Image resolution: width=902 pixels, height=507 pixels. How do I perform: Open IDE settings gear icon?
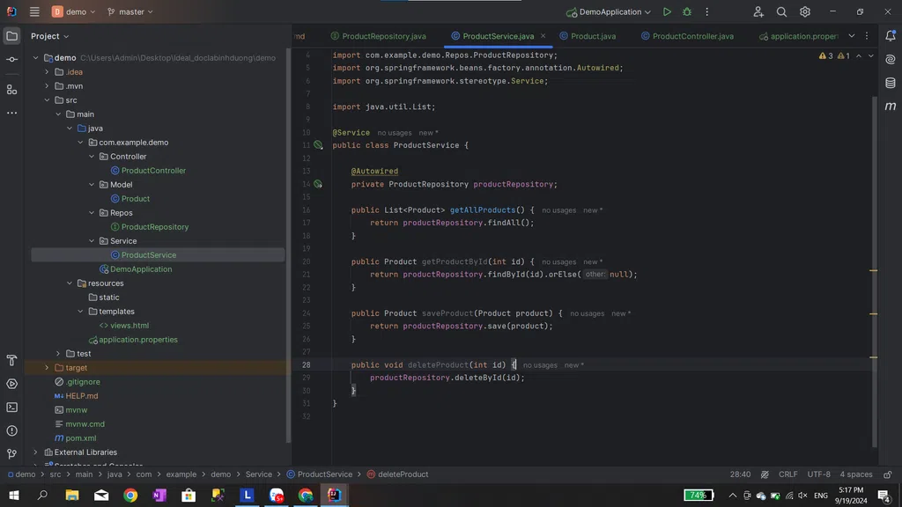(x=805, y=12)
